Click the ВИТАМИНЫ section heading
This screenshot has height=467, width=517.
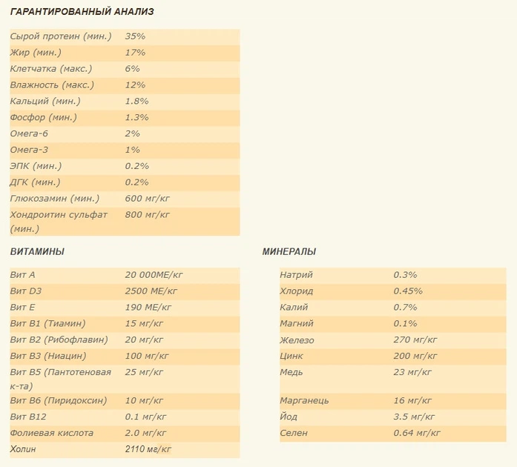pos(37,252)
